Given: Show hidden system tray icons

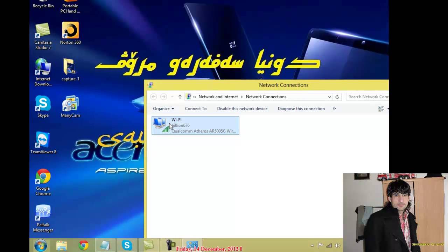Looking at the screenshot, I should click(x=312, y=246).
